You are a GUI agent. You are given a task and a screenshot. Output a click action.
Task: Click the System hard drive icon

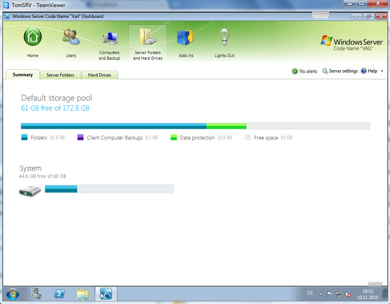point(30,190)
